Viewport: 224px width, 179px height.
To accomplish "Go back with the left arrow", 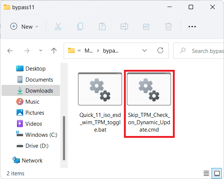I will click(x=10, y=51).
